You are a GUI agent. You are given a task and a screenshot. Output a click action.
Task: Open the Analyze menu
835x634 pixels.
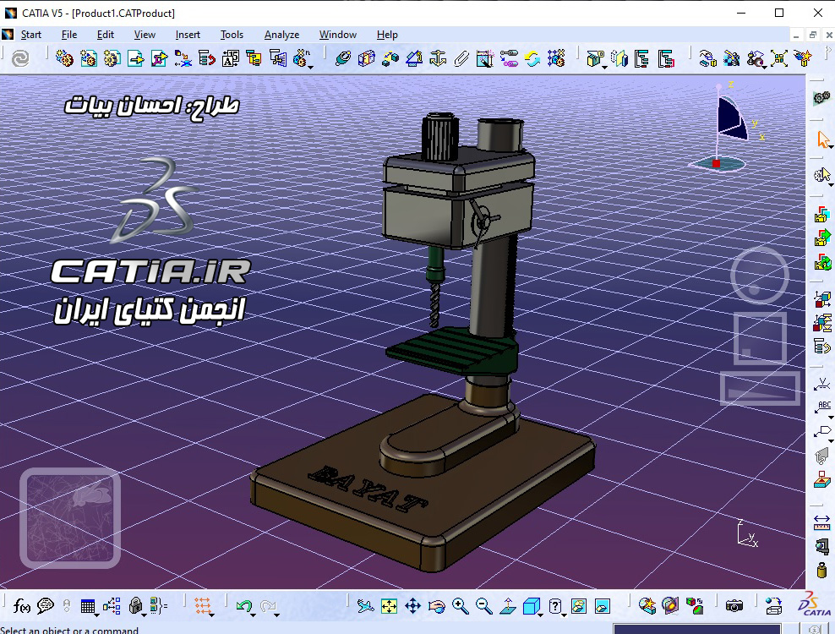click(281, 35)
